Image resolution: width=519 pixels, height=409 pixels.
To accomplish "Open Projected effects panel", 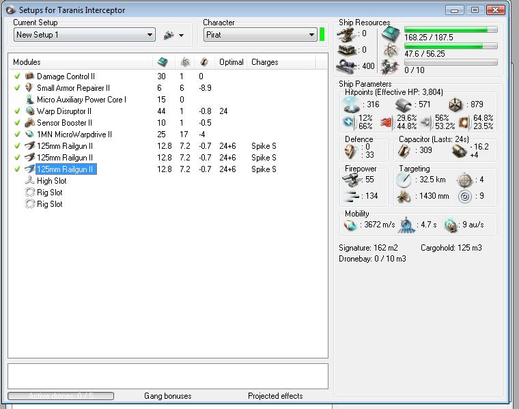I will [275, 396].
